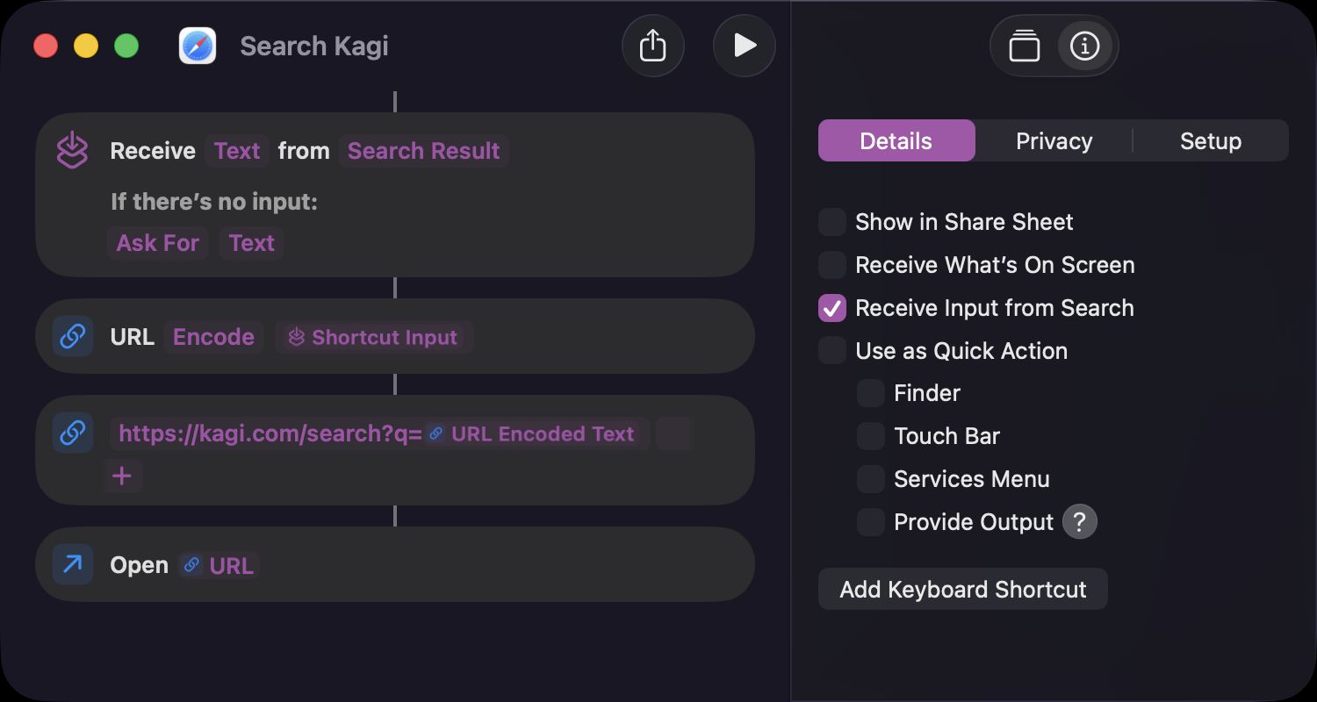Add a new URL parameter with the plus button

[122, 476]
